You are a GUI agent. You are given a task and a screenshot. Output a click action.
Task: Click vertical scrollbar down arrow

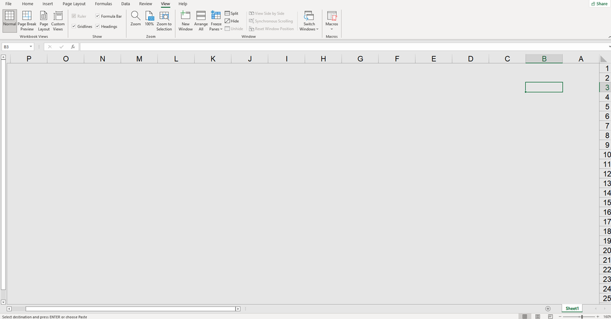pyautogui.click(x=3, y=302)
